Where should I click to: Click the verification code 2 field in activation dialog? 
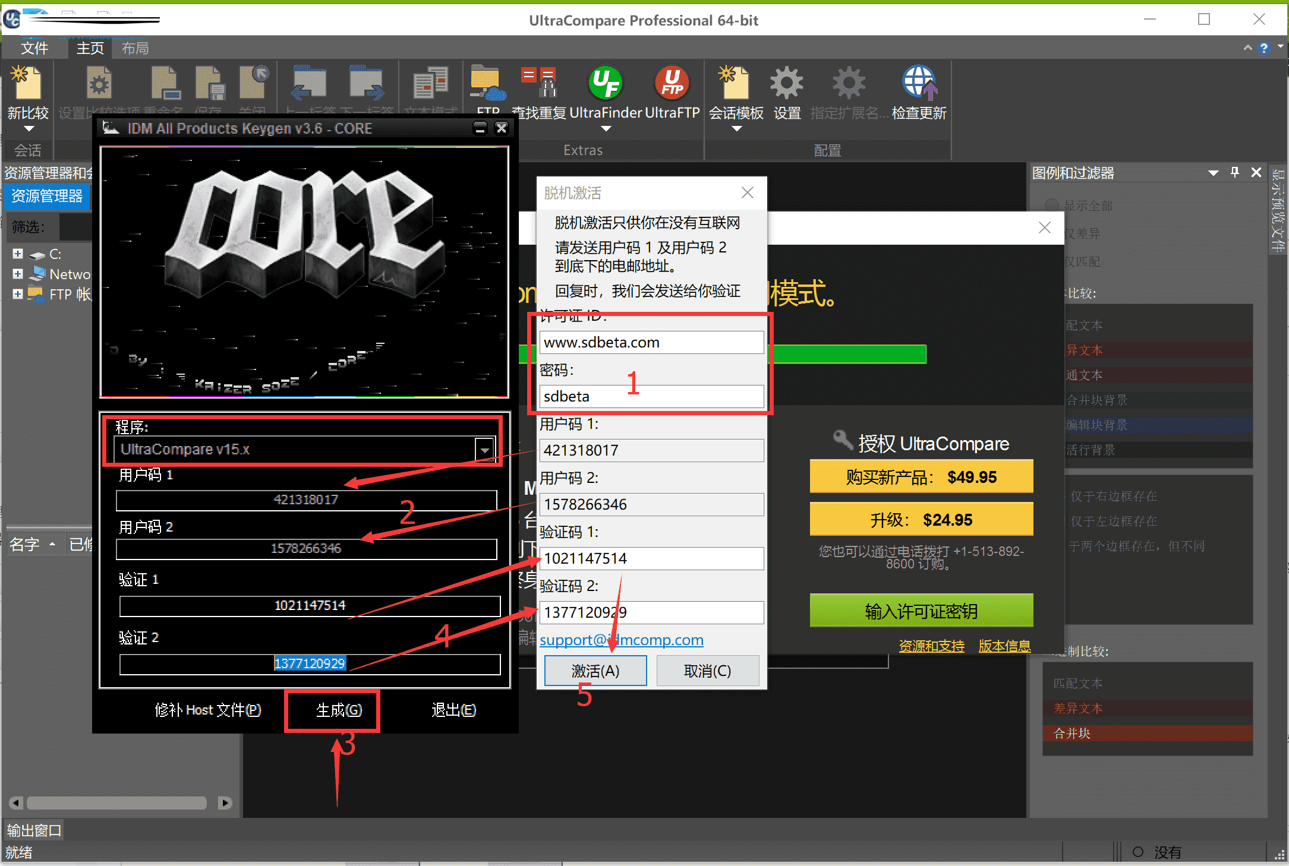click(651, 612)
